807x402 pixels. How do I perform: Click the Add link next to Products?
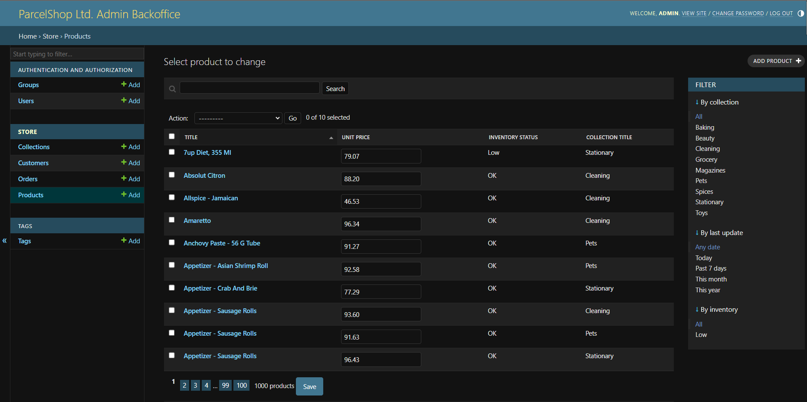tap(131, 195)
